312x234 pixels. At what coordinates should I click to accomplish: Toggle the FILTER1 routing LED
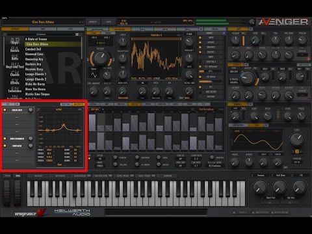click(200, 52)
